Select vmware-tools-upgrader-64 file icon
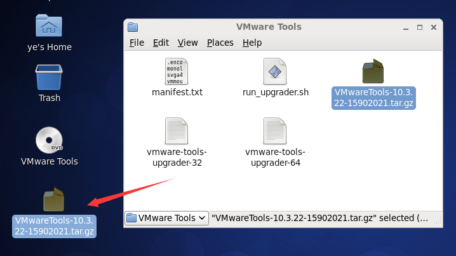The width and height of the screenshot is (456, 256). 275,131
